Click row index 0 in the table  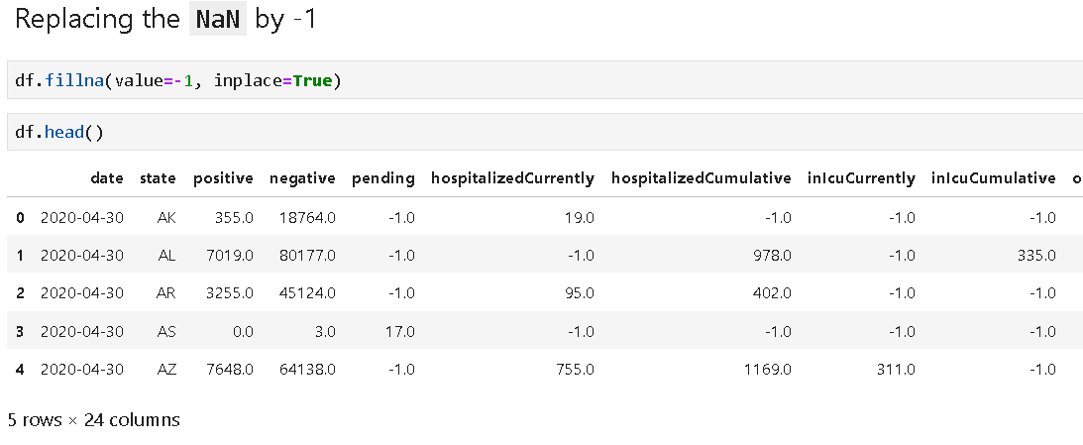point(20,217)
